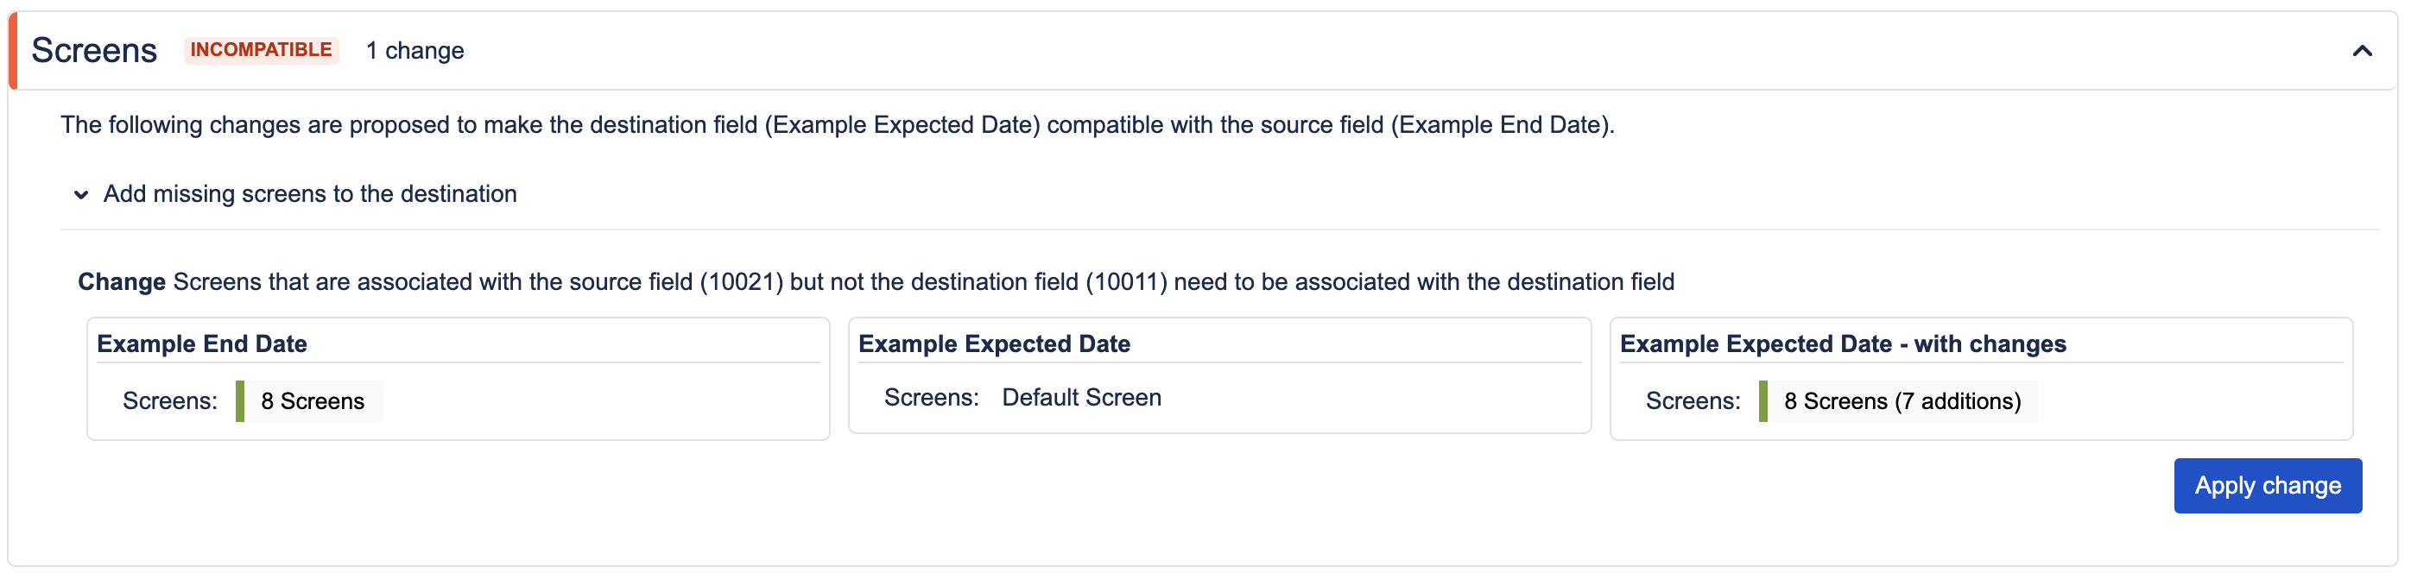
Task: Select the 'Add missing screens to the destination' row
Action: click(310, 193)
